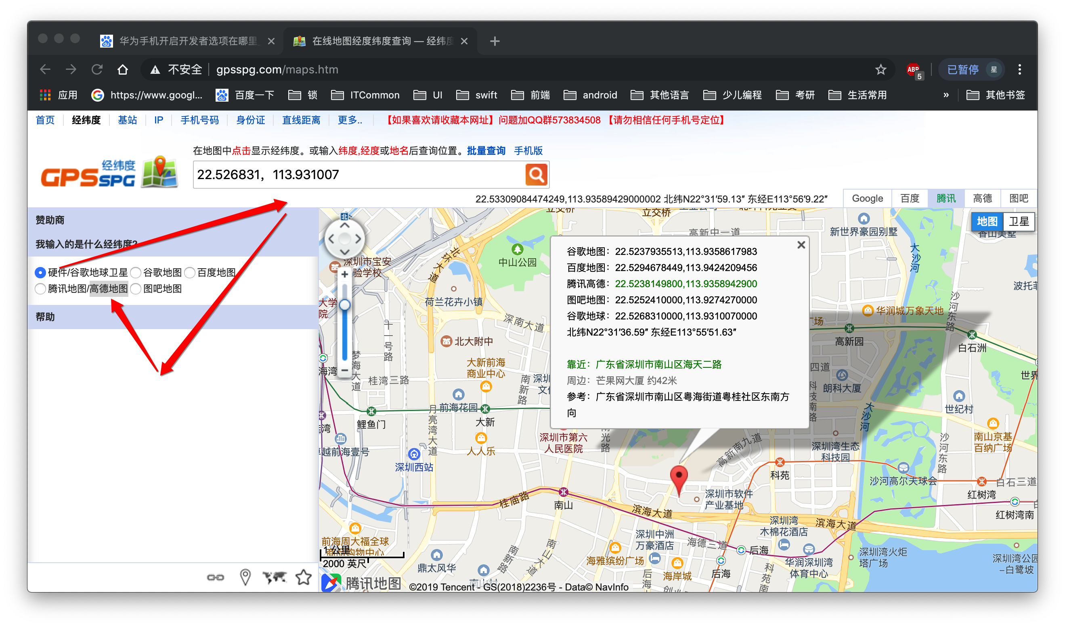Click the star favorite icon in footer

(x=304, y=577)
